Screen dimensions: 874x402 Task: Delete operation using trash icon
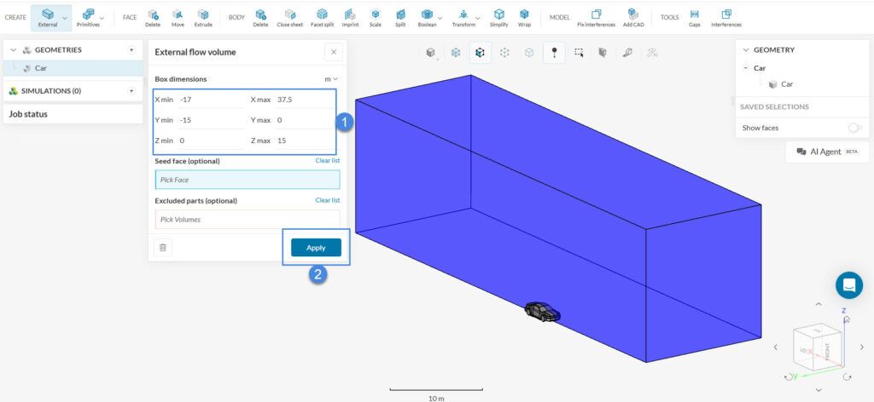click(x=163, y=247)
